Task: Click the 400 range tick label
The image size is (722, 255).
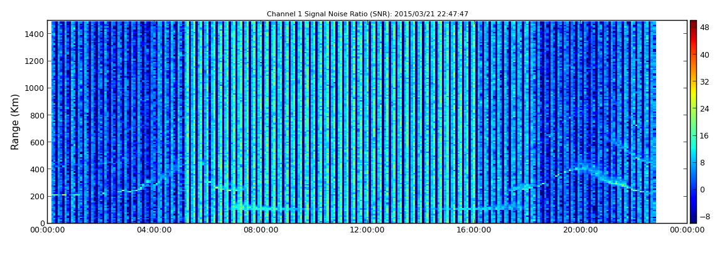Action: click(x=37, y=170)
